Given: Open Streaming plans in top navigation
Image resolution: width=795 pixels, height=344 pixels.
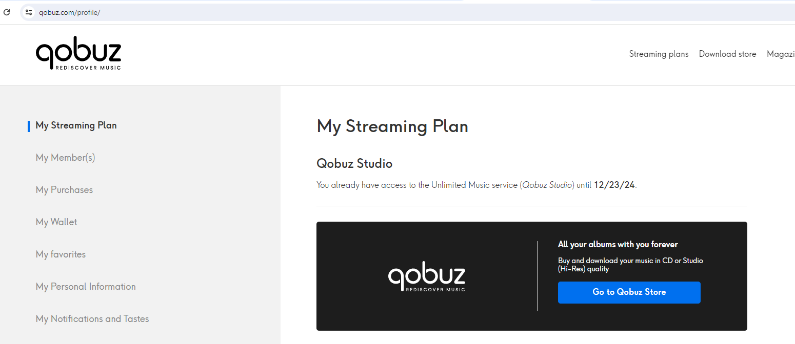Looking at the screenshot, I should pyautogui.click(x=659, y=54).
